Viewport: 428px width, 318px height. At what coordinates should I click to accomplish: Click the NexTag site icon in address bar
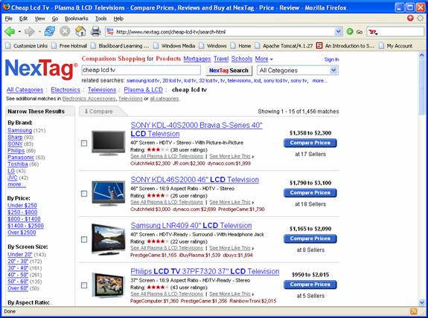pyautogui.click(x=110, y=32)
